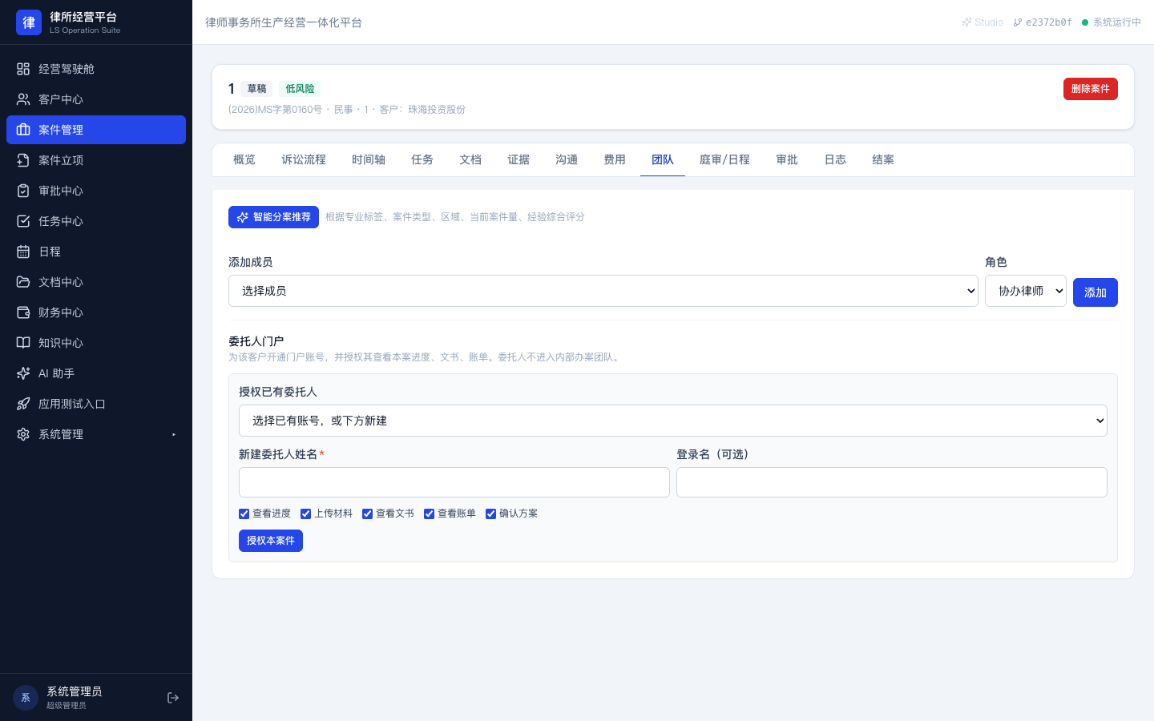
Task: Open 经营驾驶舱 dashboard icon
Action: coord(23,69)
